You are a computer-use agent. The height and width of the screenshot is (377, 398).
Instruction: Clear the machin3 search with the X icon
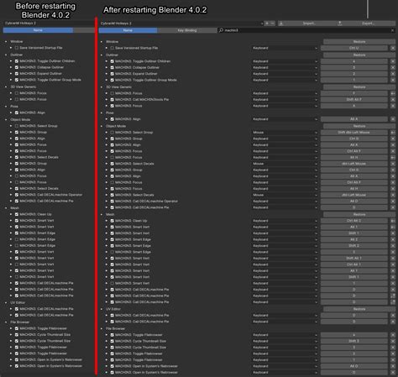coord(392,30)
